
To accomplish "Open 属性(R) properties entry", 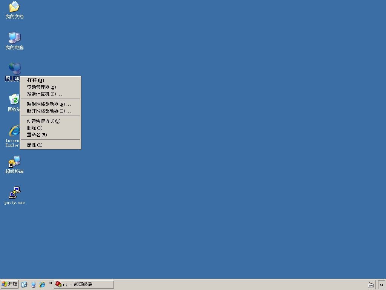I will point(50,145).
